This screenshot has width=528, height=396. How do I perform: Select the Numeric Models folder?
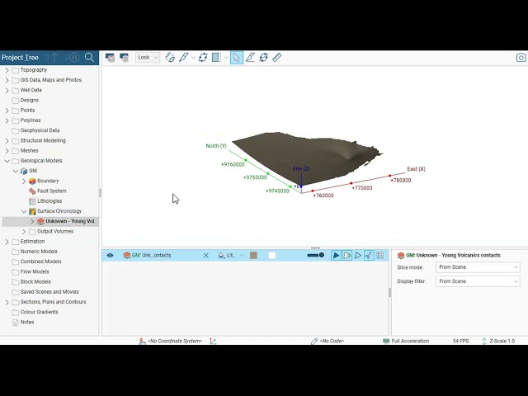(39, 252)
